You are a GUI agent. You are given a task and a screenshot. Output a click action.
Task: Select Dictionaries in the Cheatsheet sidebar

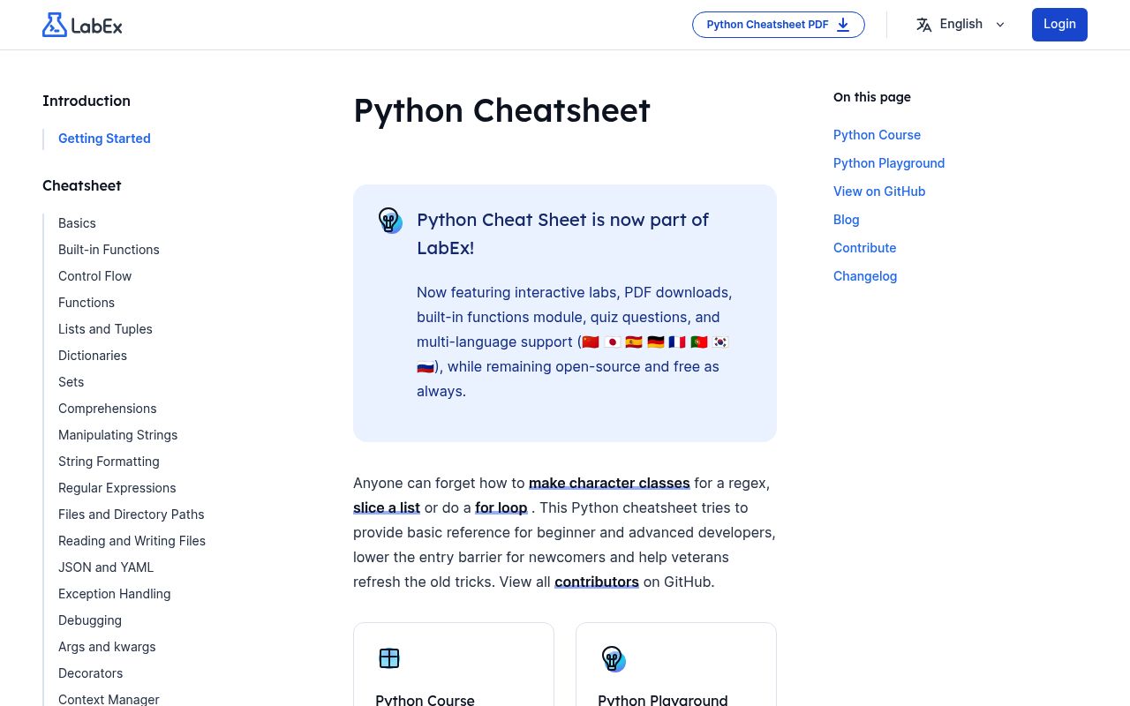92,356
